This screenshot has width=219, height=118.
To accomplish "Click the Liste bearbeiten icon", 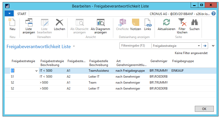I will [x=45, y=23].
